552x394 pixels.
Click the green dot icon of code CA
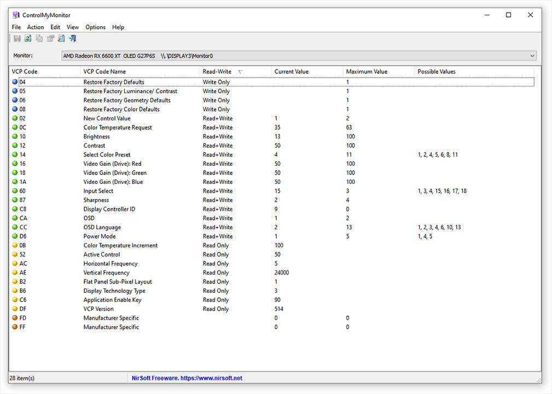(15, 218)
